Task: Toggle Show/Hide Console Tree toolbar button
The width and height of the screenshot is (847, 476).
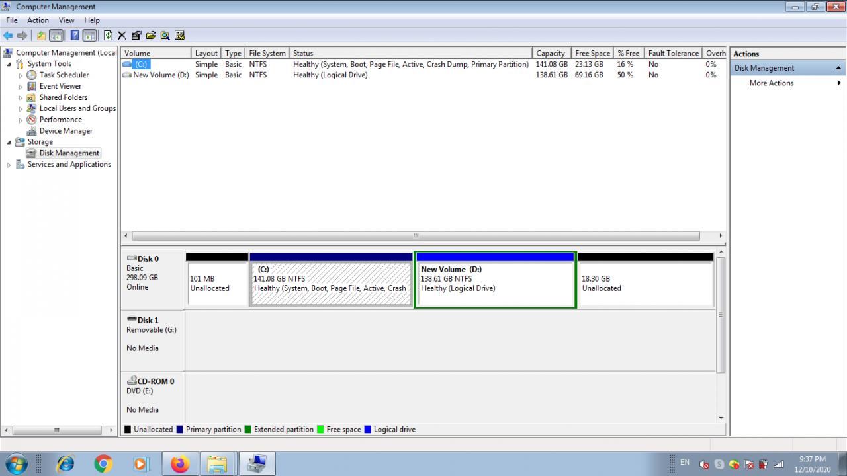Action: click(x=56, y=36)
